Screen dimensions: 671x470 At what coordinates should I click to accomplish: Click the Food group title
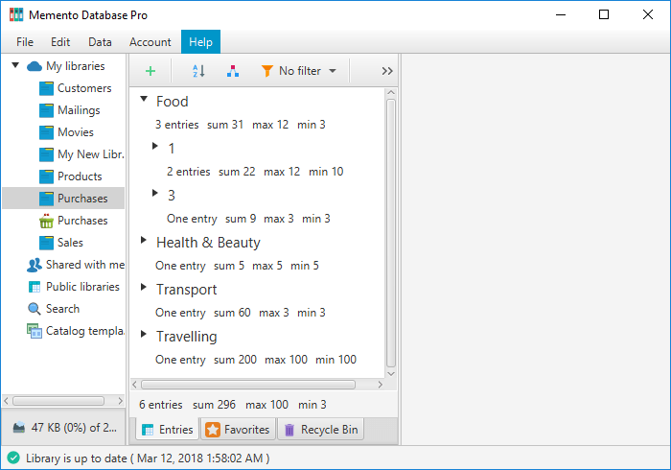172,102
